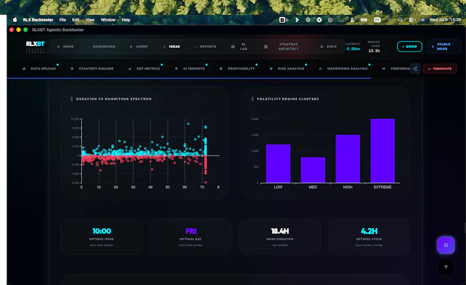Click the Docs book icon
Screen dimensions: 466x285
322,47
